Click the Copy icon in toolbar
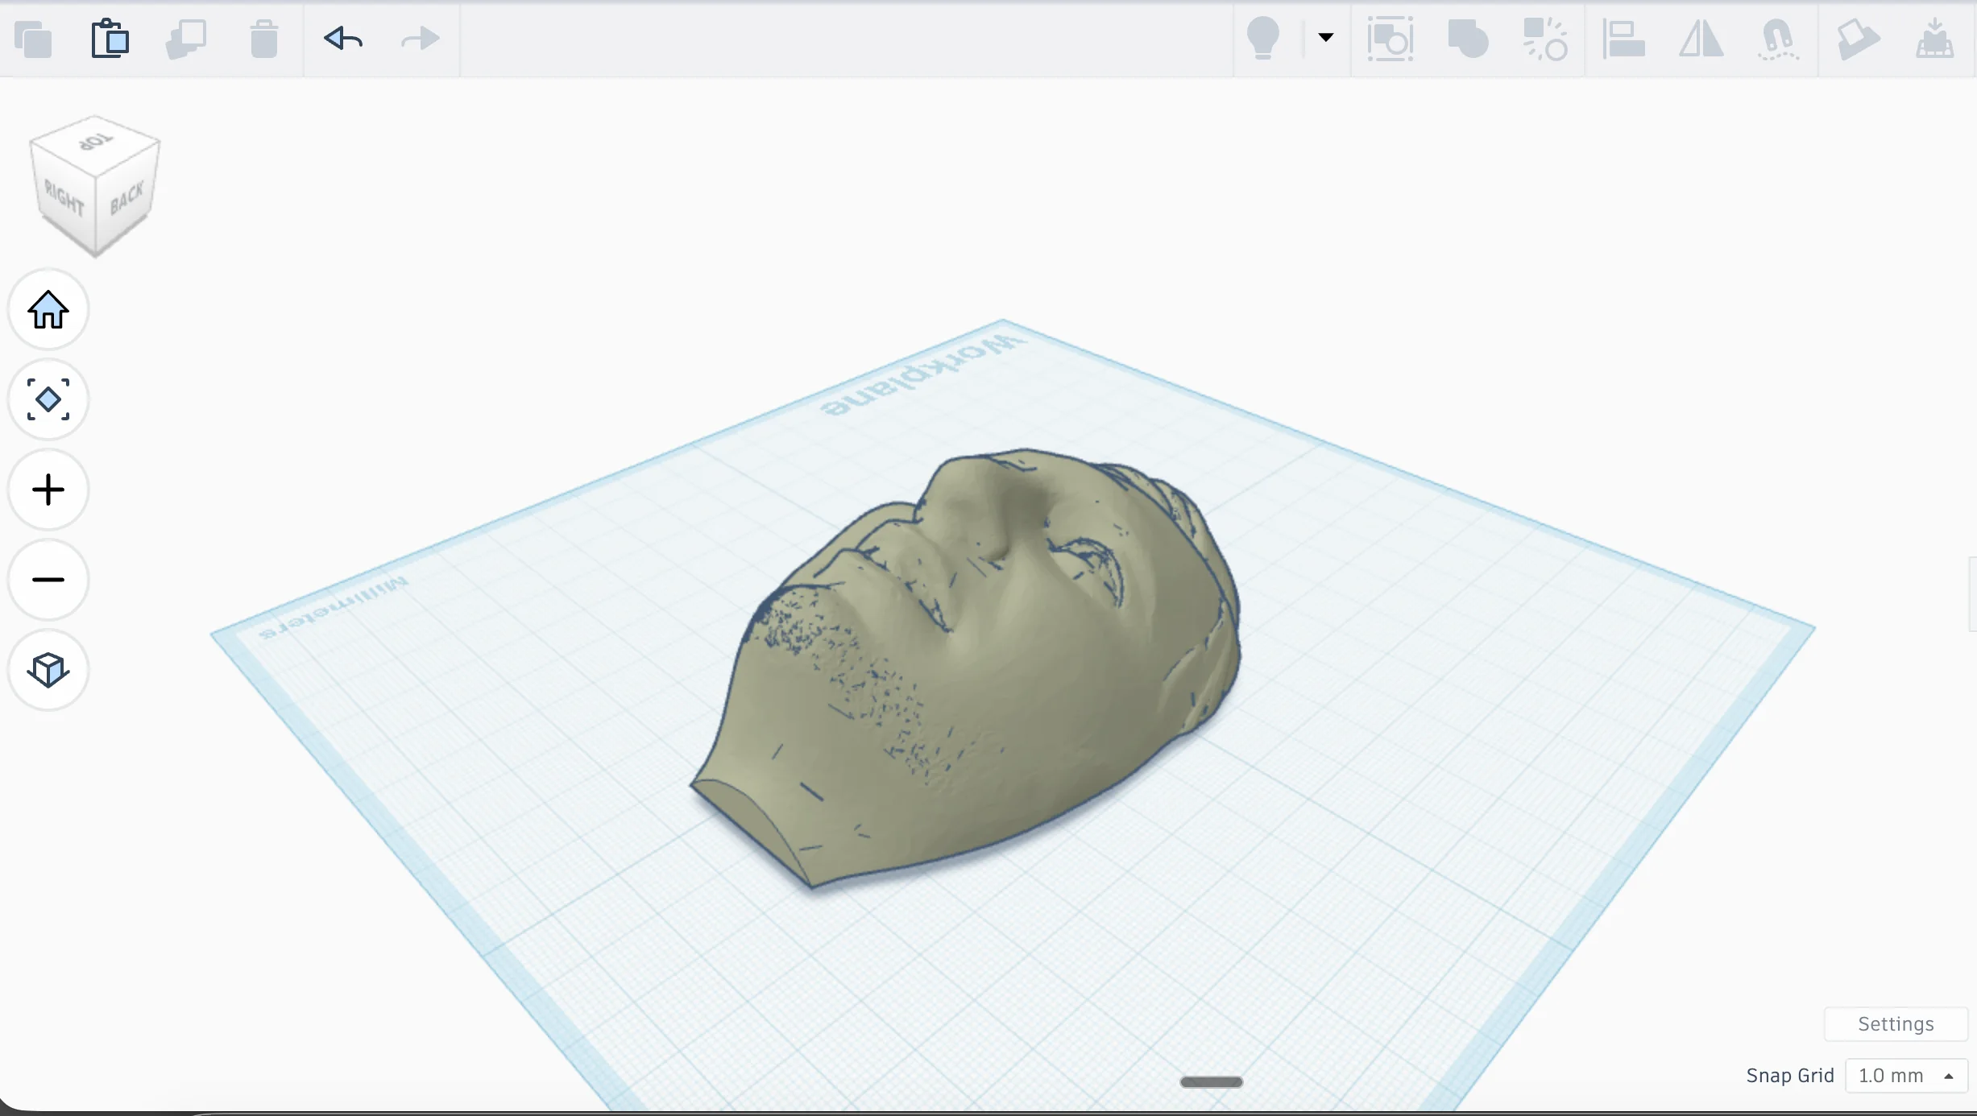The width and height of the screenshot is (1977, 1116). (x=33, y=39)
